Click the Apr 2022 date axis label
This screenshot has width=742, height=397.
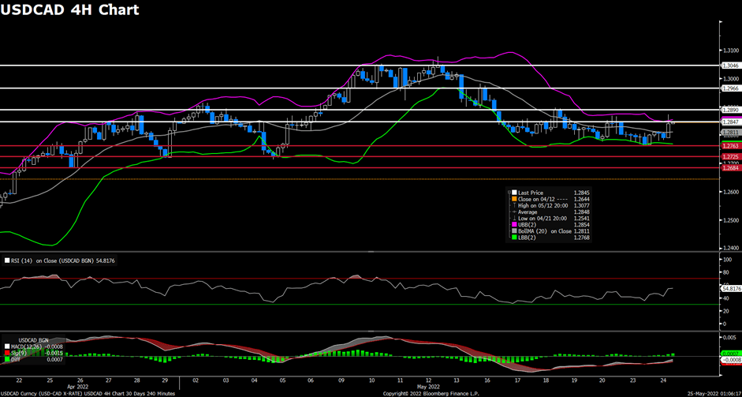78,386
